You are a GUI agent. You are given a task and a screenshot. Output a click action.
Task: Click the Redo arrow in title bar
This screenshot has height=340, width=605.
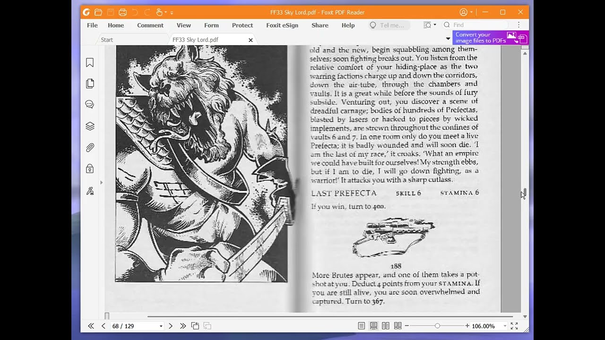pos(147,12)
